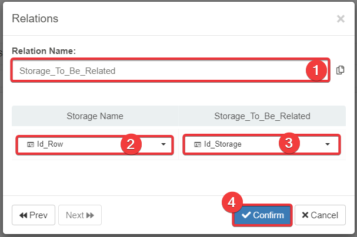Click the copy icon beside Relation Name
This screenshot has height=237, width=357.
340,70
